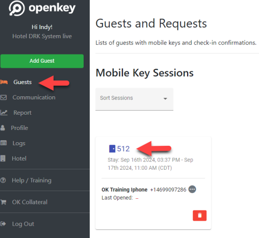The image size is (259, 238).
Task: Open the Sort Sessions dropdown
Action: 134,99
